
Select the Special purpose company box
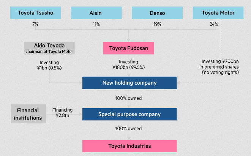click(x=129, y=114)
